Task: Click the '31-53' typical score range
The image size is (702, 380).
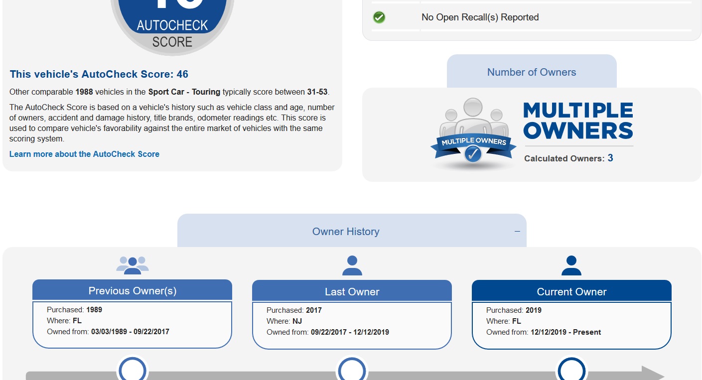Action: click(x=317, y=92)
